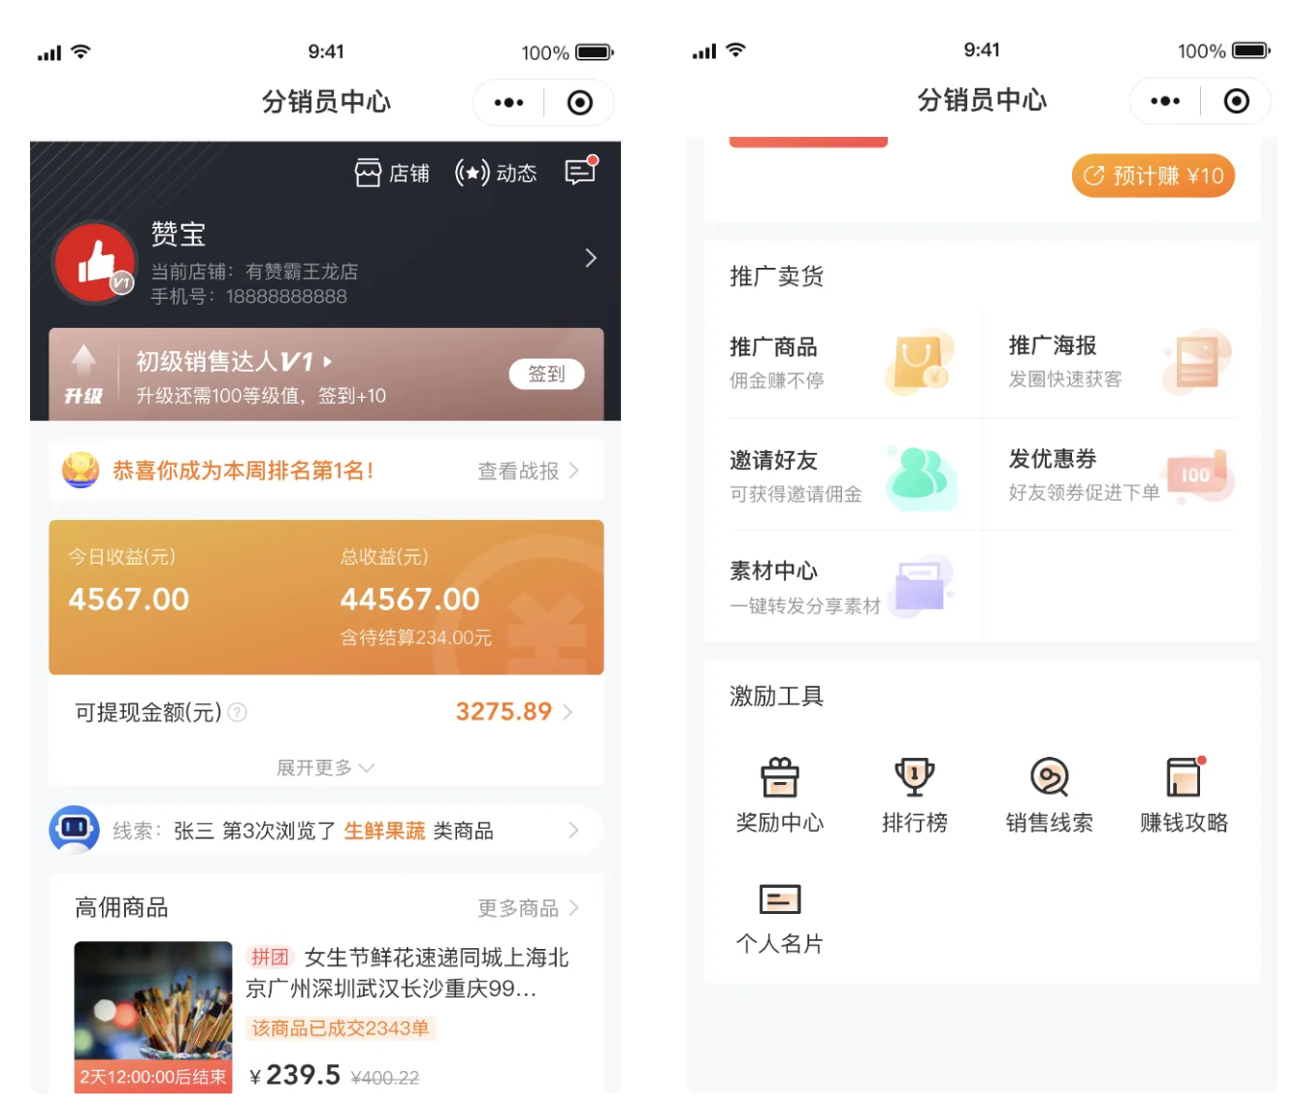Open 发优惠券 coupon entry
Image resolution: width=1300 pixels, height=1110 pixels.
[x=1121, y=474]
